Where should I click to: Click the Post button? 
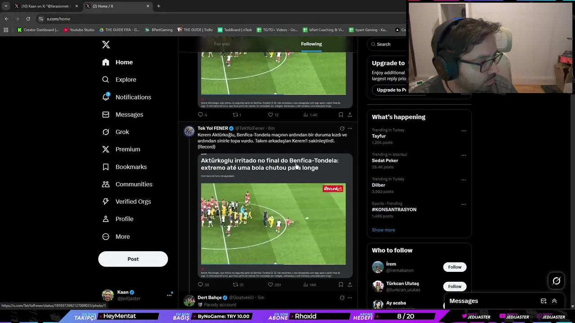tap(133, 259)
